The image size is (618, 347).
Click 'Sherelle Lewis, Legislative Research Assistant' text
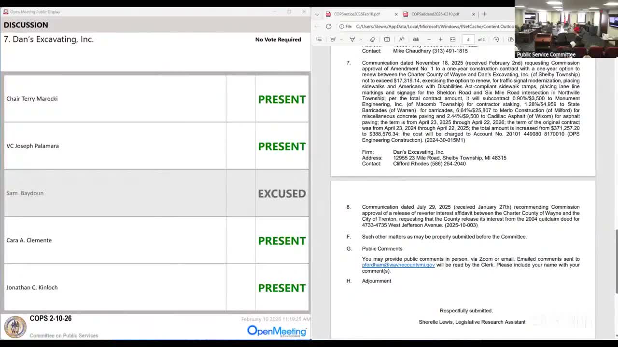472,322
